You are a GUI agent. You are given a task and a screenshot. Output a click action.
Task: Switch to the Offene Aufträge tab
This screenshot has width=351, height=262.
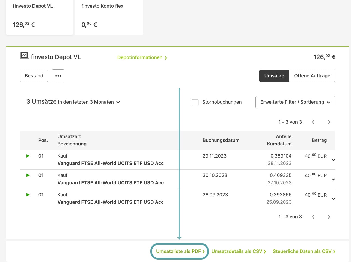point(312,76)
